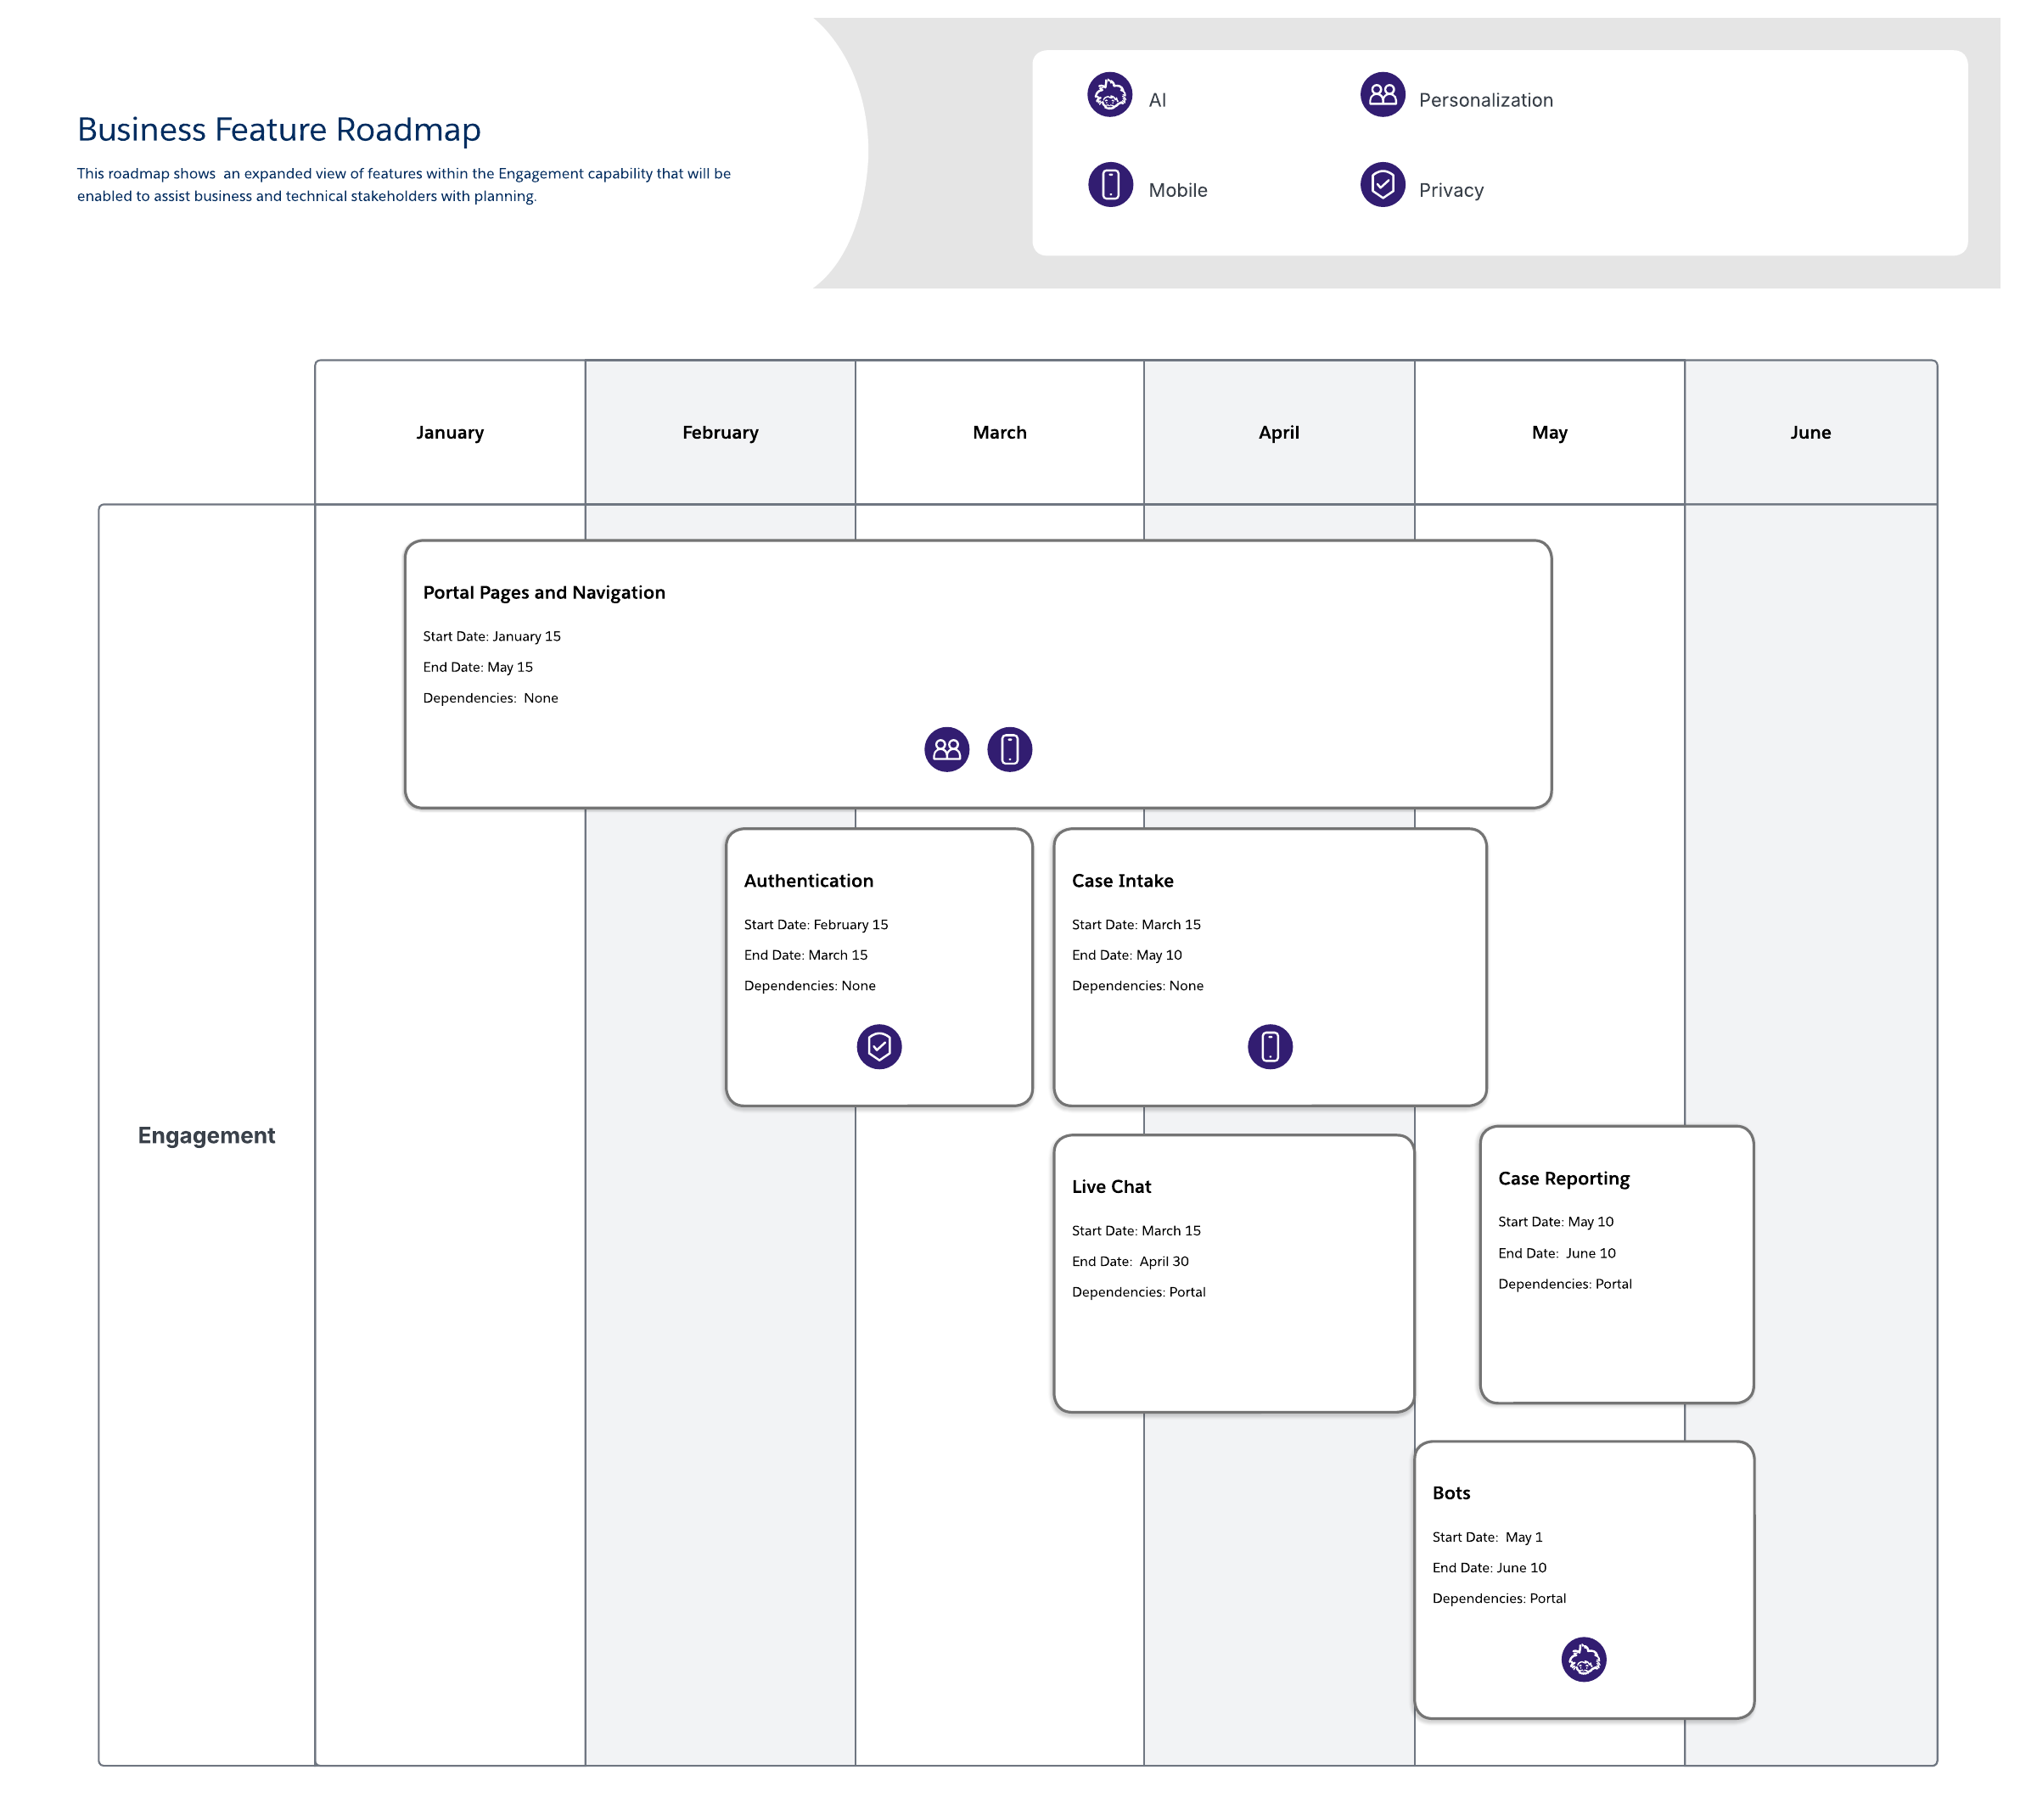Click the AI icon on the Bots card
The height and width of the screenshot is (1820, 2037).
[1583, 1660]
